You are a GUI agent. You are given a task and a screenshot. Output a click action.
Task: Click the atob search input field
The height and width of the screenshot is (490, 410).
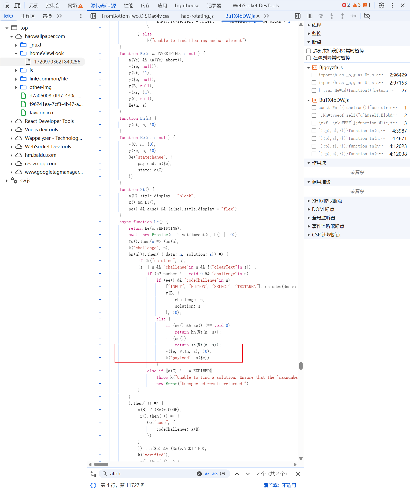(152, 474)
